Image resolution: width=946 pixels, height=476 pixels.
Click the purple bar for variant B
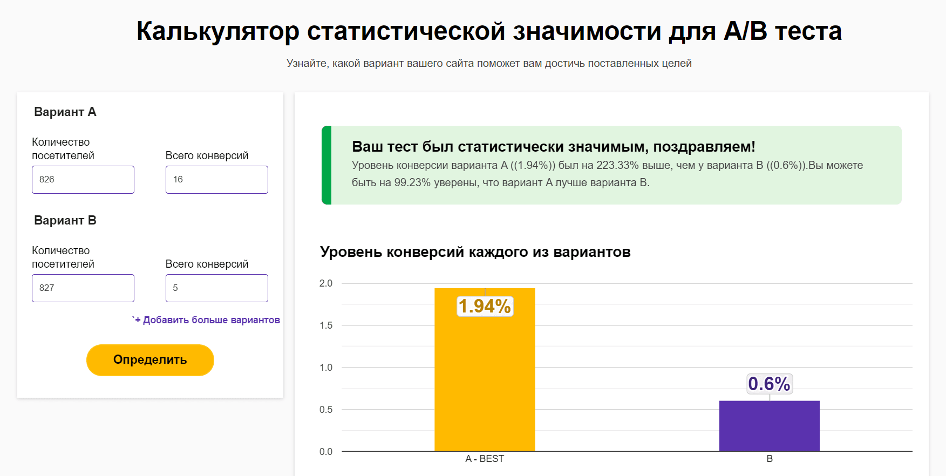click(x=769, y=426)
